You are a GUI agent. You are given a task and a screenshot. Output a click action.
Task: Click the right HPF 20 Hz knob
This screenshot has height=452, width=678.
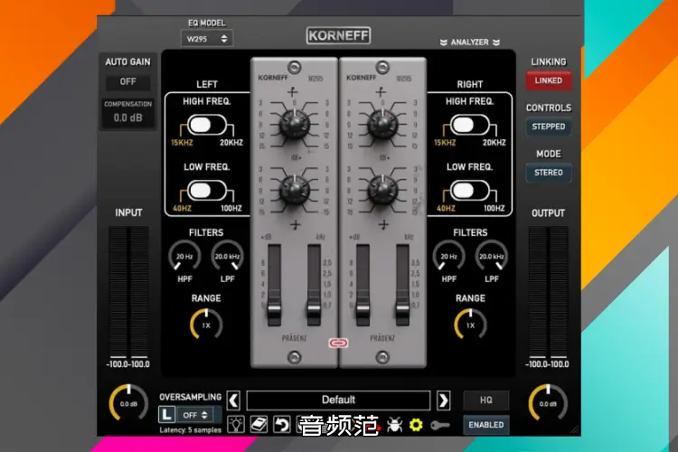tap(448, 256)
